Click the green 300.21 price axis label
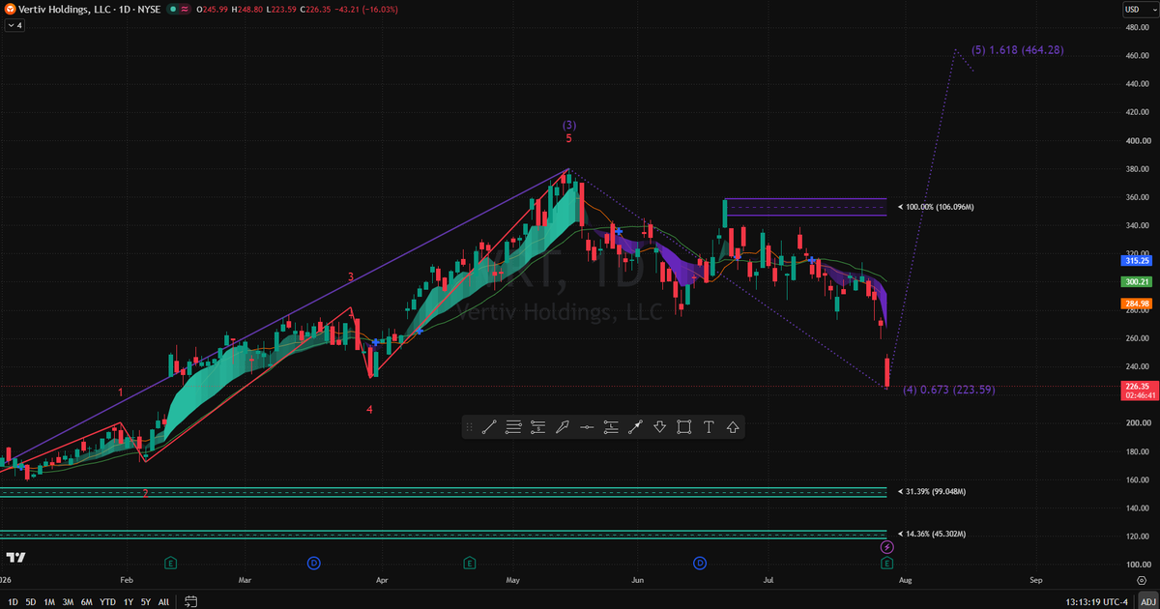The image size is (1160, 609). coord(1137,282)
